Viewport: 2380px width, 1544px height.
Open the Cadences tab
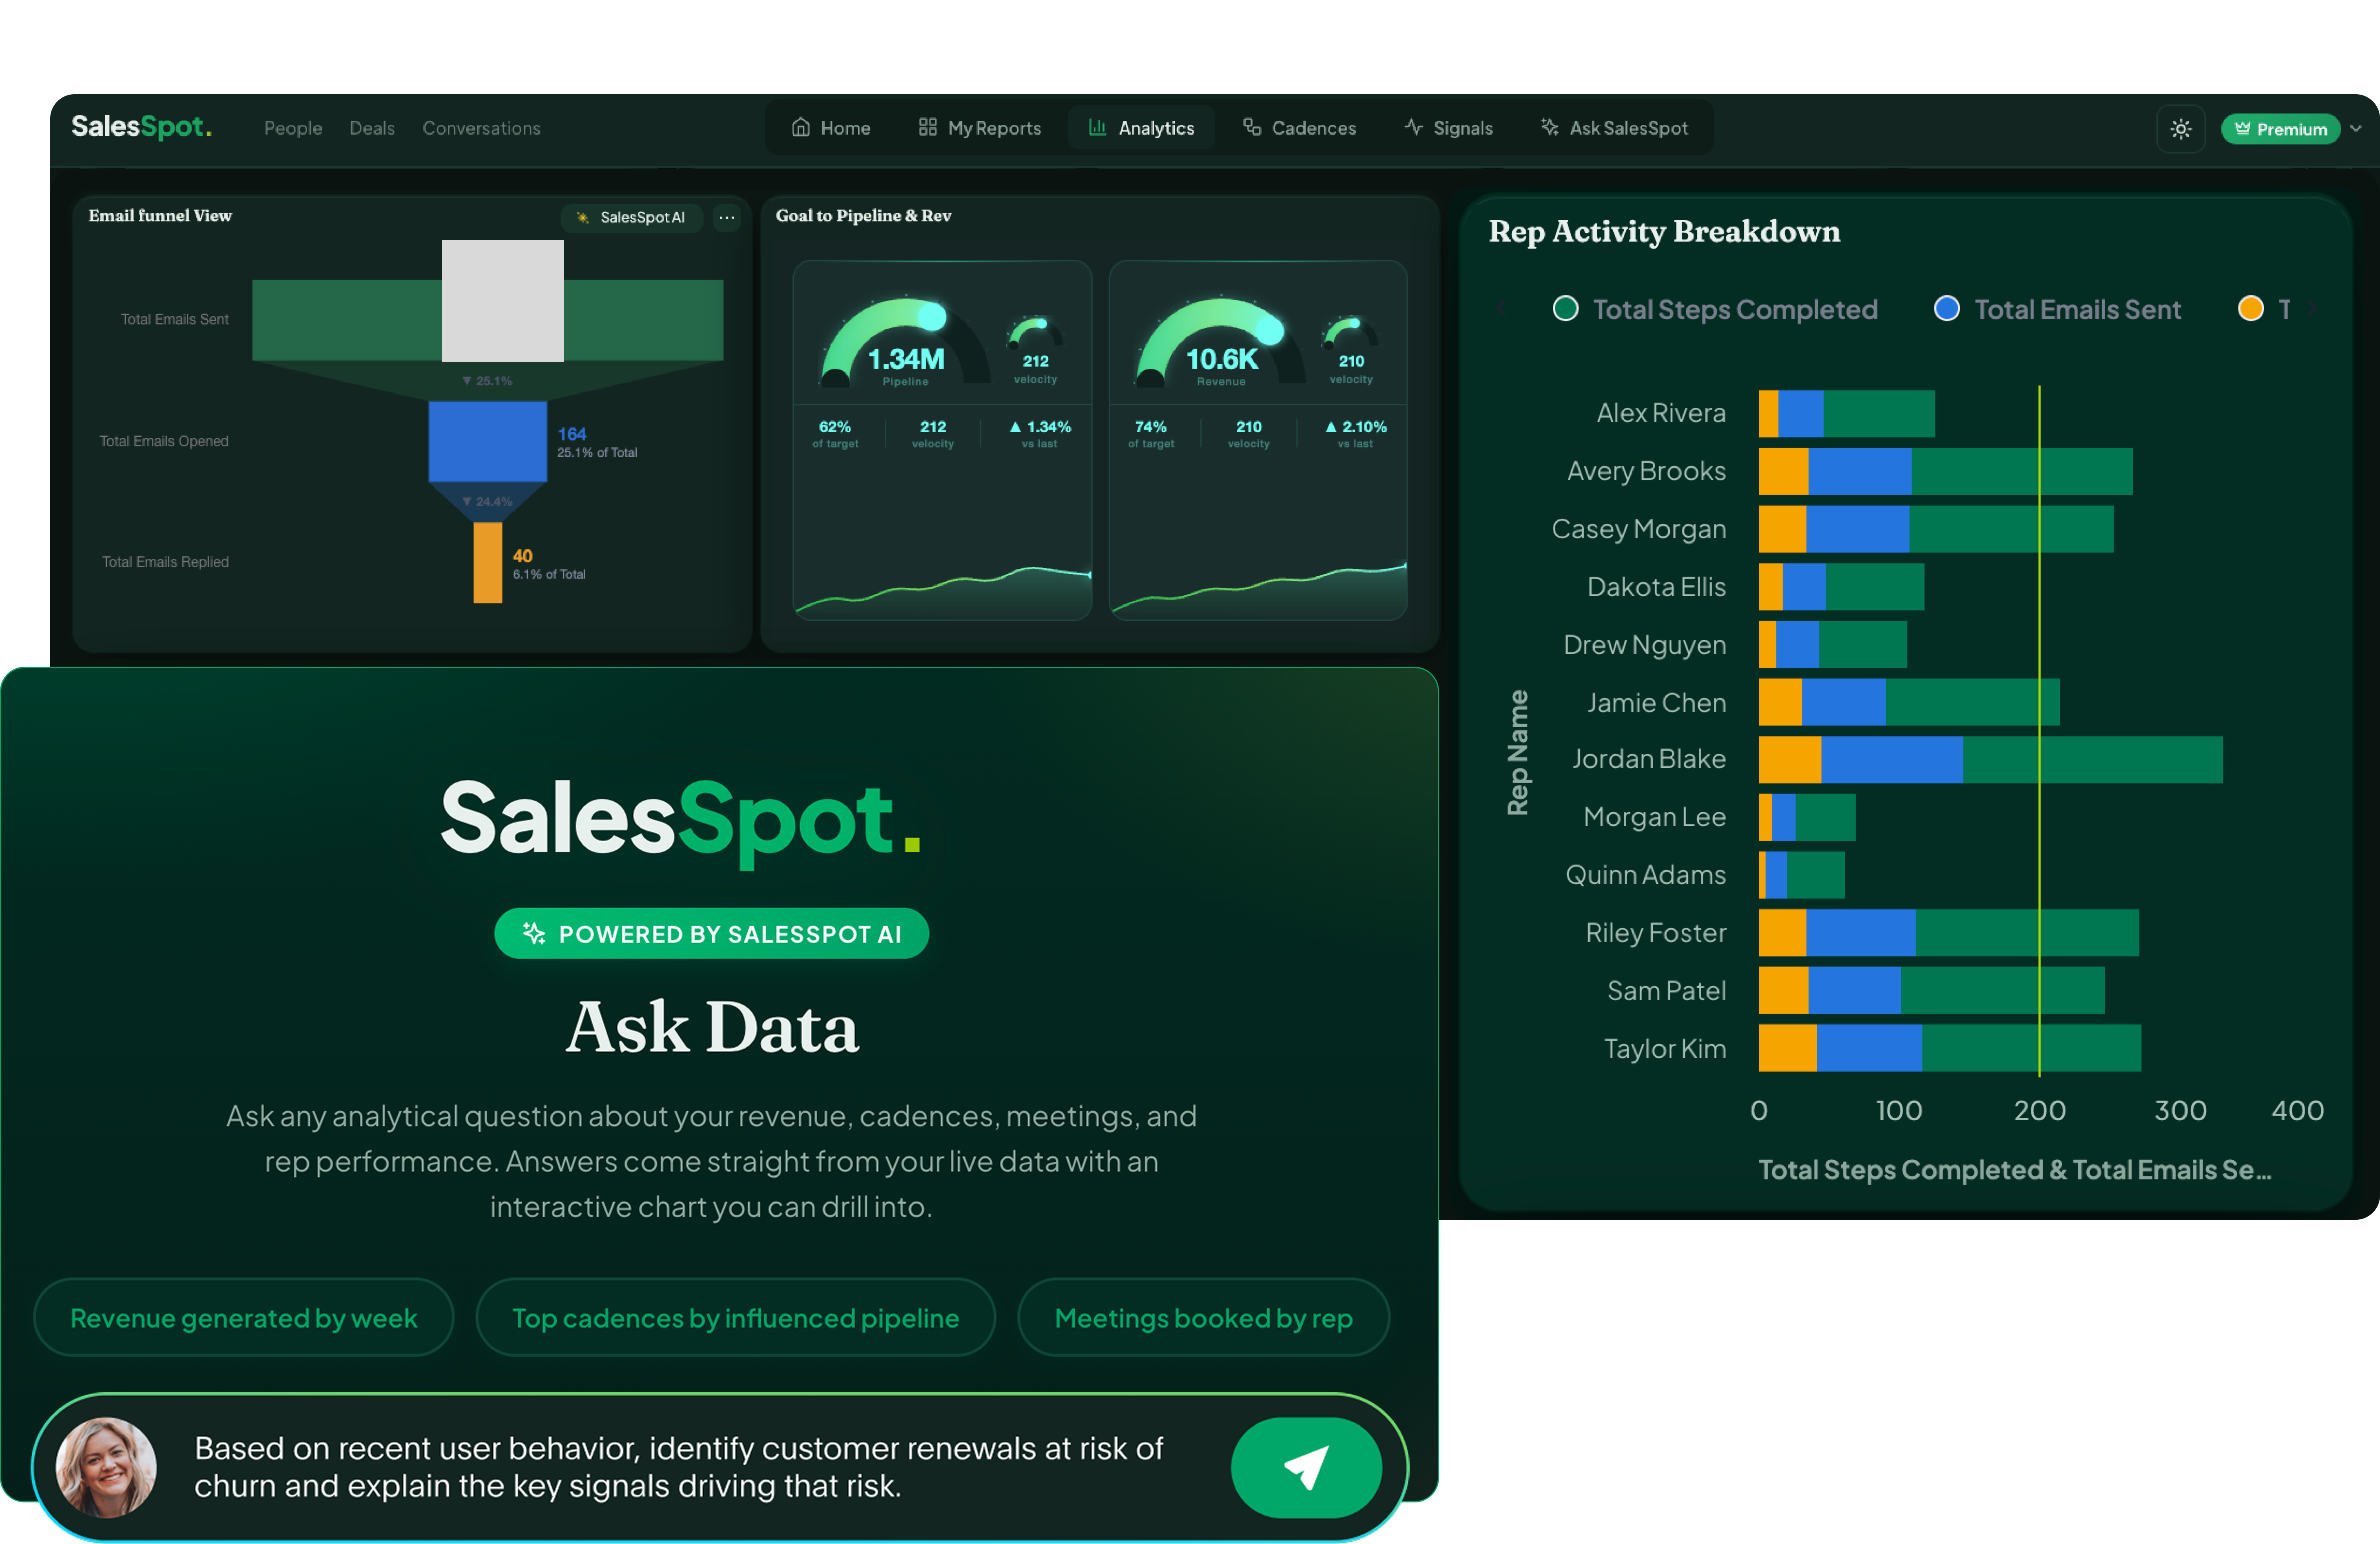click(x=1299, y=128)
